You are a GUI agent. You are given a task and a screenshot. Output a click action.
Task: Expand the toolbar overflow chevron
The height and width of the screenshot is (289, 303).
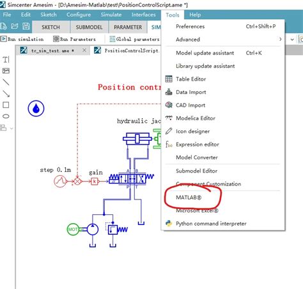292,40
